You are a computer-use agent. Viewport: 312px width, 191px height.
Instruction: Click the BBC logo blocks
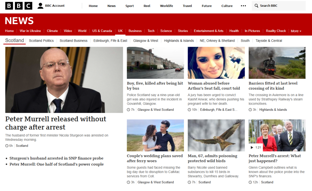[x=19, y=6]
